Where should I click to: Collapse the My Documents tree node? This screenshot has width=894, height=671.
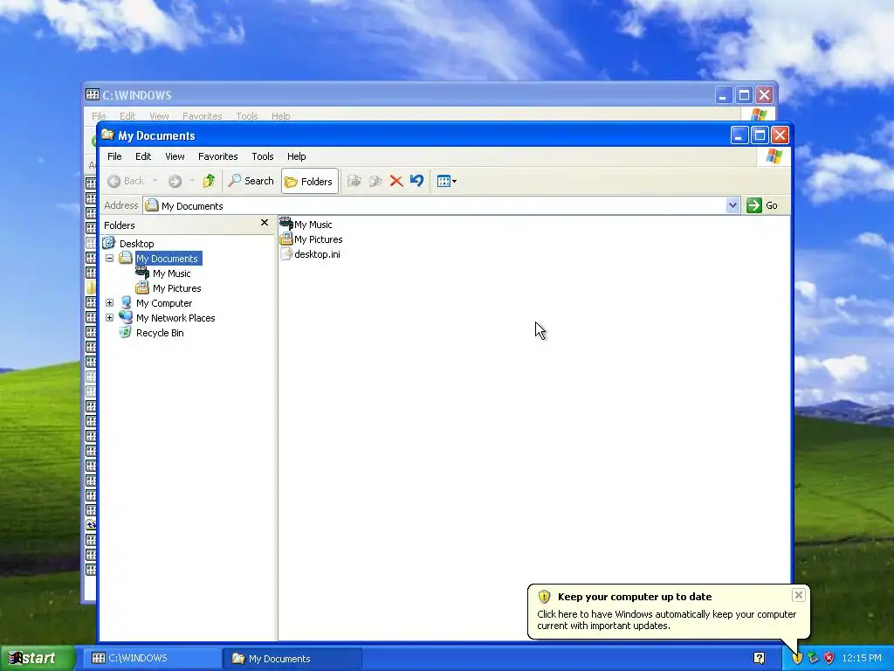109,259
